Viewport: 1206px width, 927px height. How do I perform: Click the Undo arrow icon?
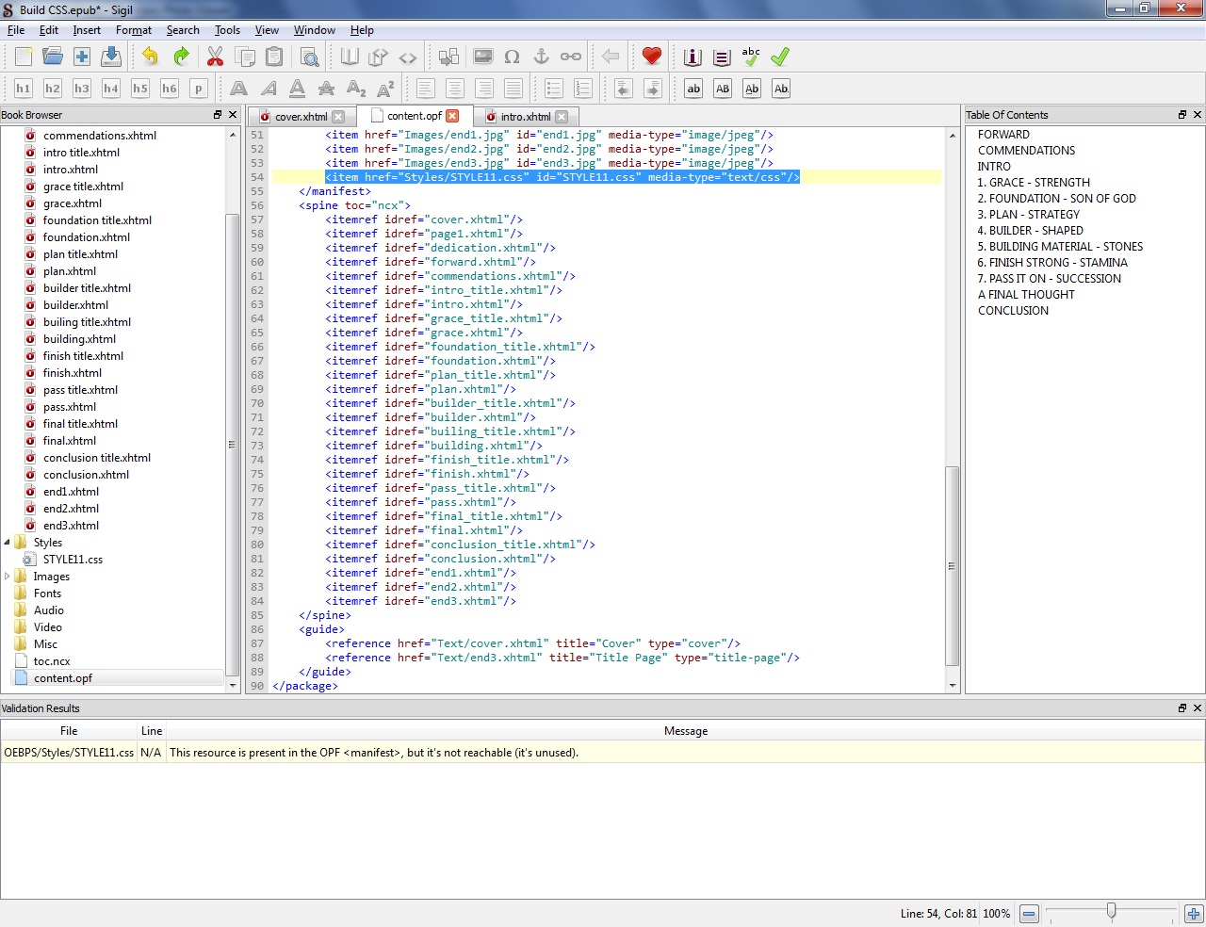(150, 57)
